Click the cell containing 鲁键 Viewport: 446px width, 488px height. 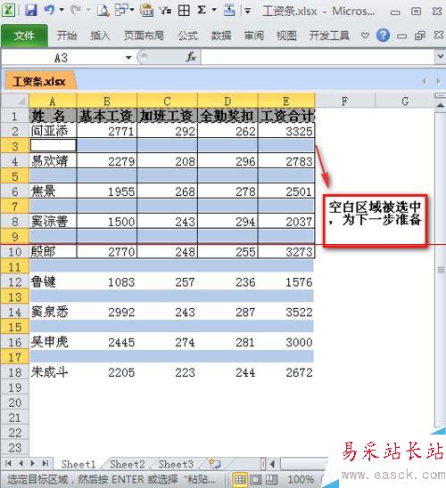(x=53, y=281)
